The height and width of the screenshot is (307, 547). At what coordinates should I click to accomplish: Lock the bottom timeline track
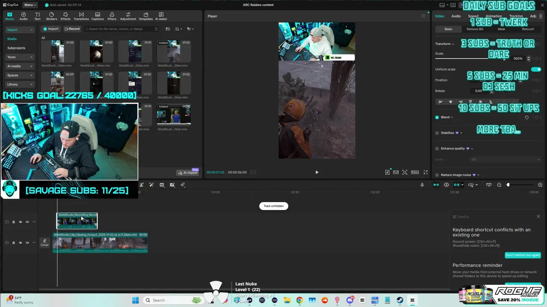(x=13, y=243)
